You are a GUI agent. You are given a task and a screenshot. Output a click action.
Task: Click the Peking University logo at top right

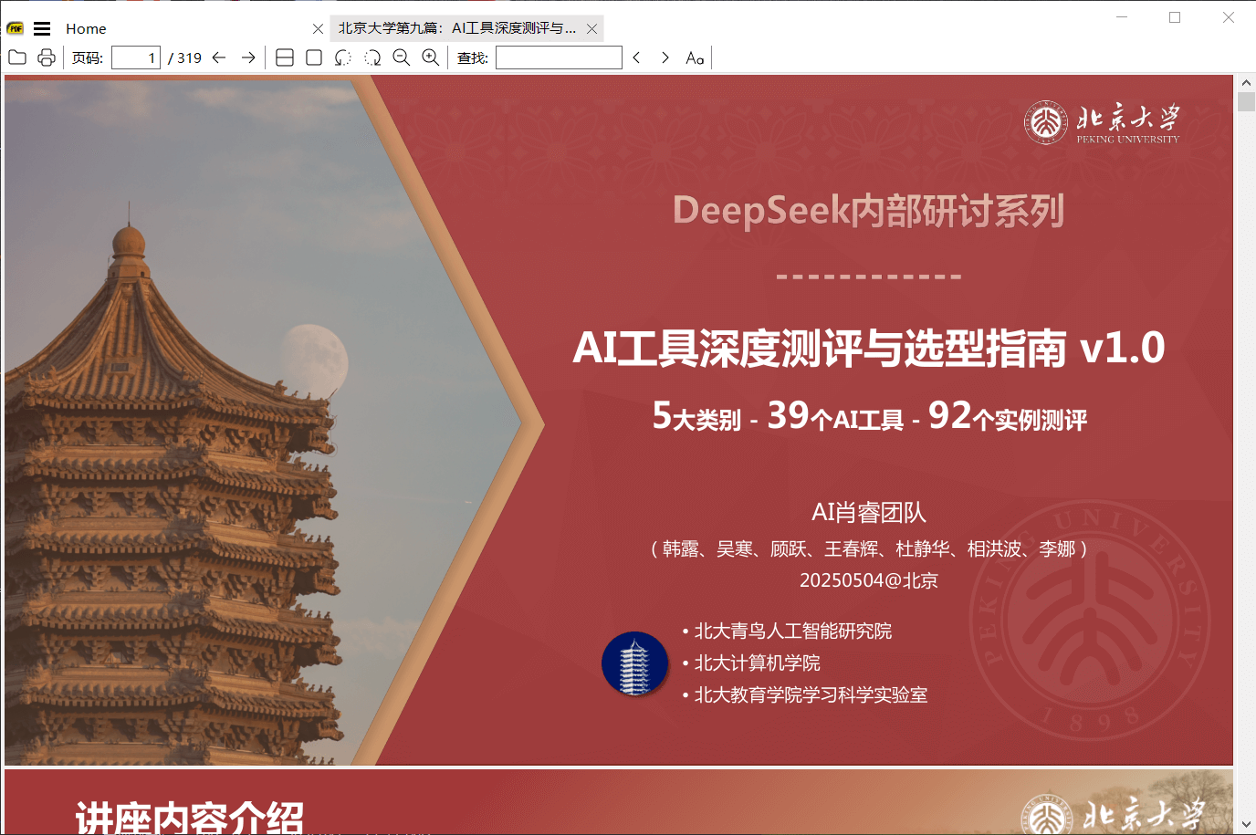point(1102,122)
